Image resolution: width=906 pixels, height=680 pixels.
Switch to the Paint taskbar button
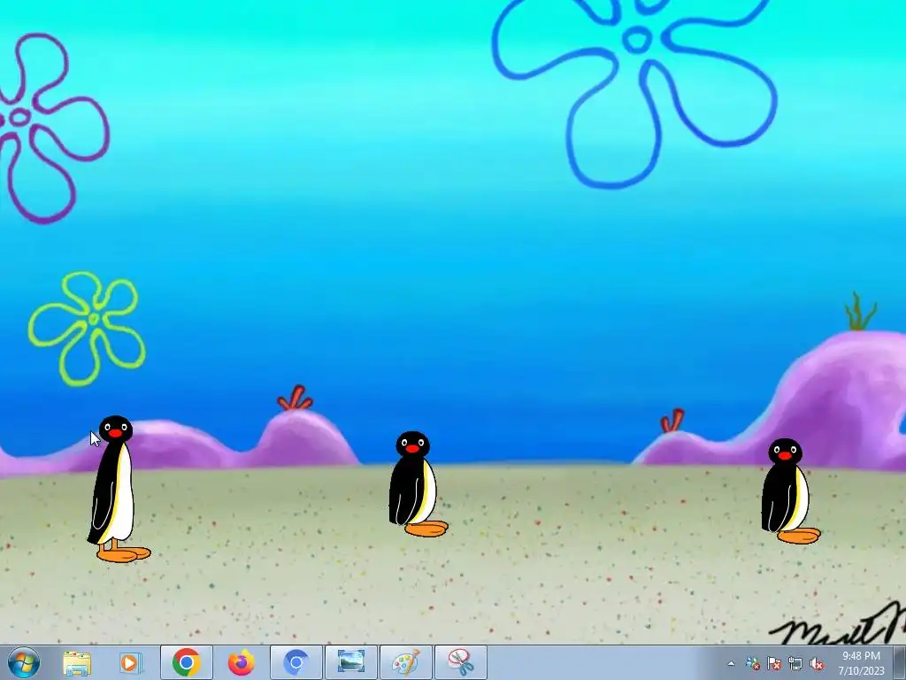click(405, 662)
